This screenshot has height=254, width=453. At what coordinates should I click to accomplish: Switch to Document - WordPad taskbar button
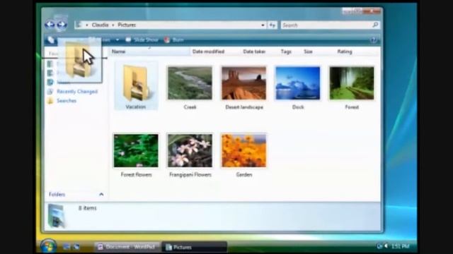pyautogui.click(x=127, y=247)
